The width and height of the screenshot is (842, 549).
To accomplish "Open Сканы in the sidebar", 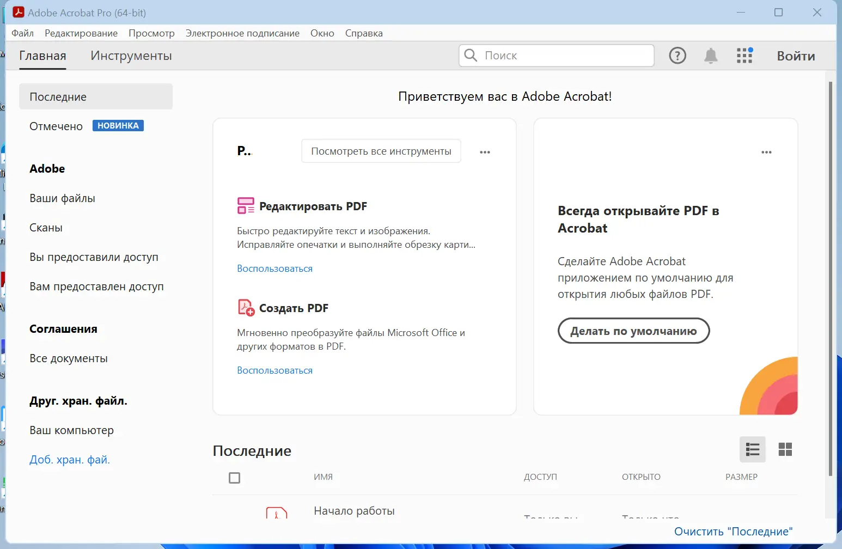I will click(46, 228).
